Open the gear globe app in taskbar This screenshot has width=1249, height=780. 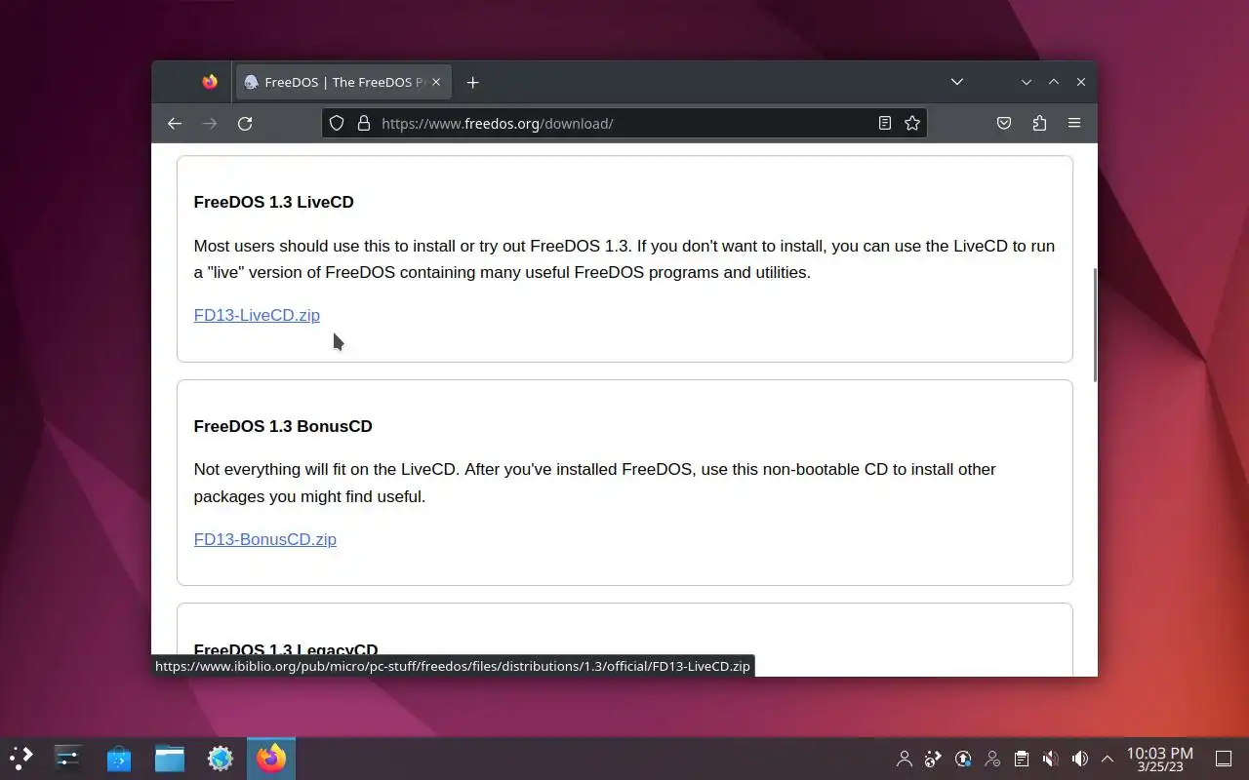[221, 758]
